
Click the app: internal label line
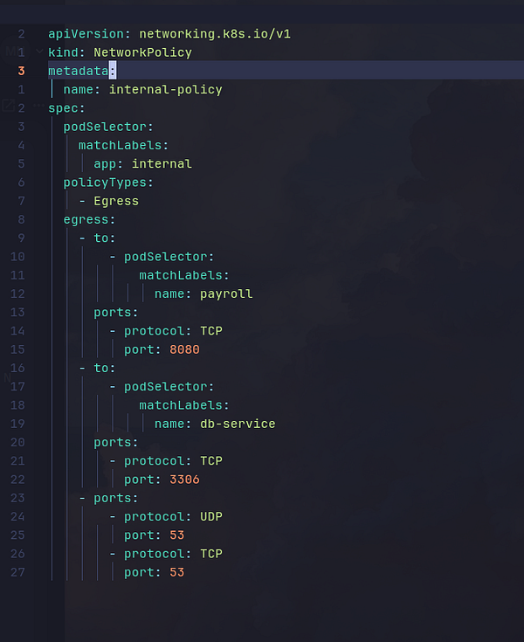tap(142, 164)
